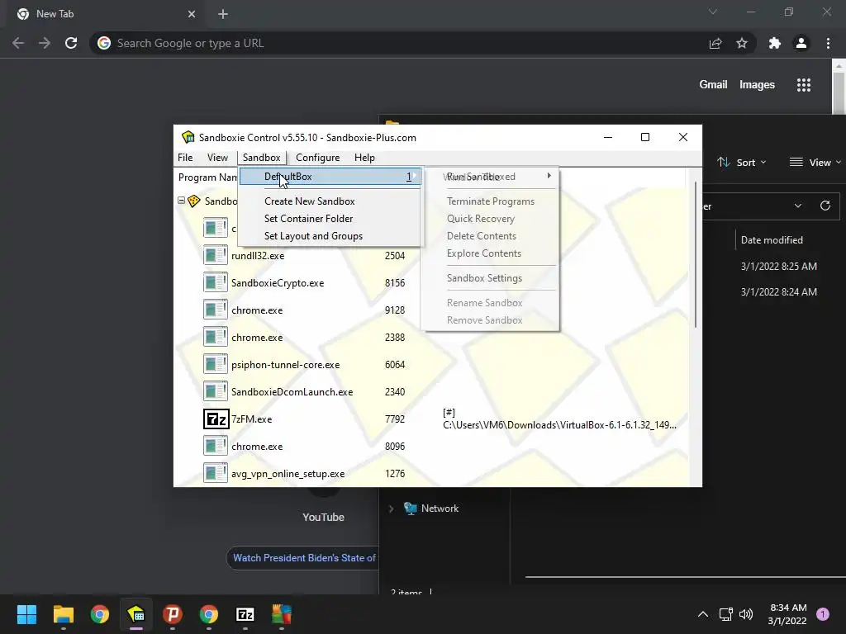
Task: Open the Google apps grid
Action: pos(804,85)
